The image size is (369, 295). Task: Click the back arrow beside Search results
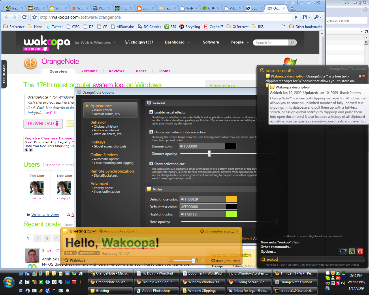[262, 70]
